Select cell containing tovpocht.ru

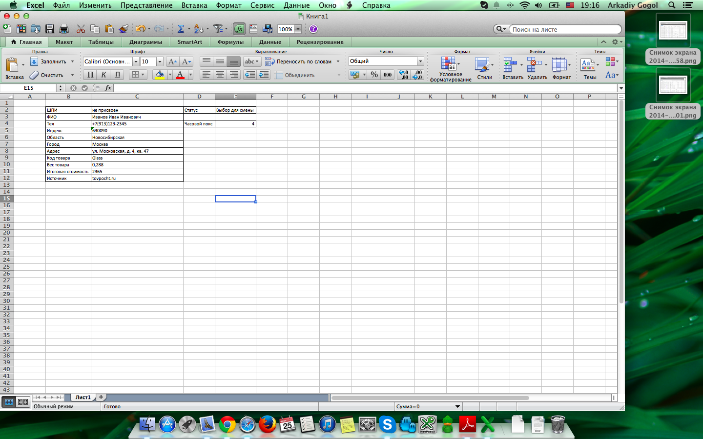[x=137, y=179]
